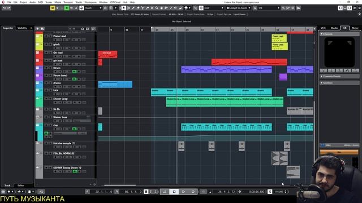The image size is (362, 203).
Task: Click the Record transport button
Action: 193,192
